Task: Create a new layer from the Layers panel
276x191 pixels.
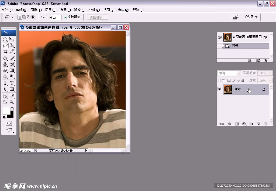Action: coord(258,124)
